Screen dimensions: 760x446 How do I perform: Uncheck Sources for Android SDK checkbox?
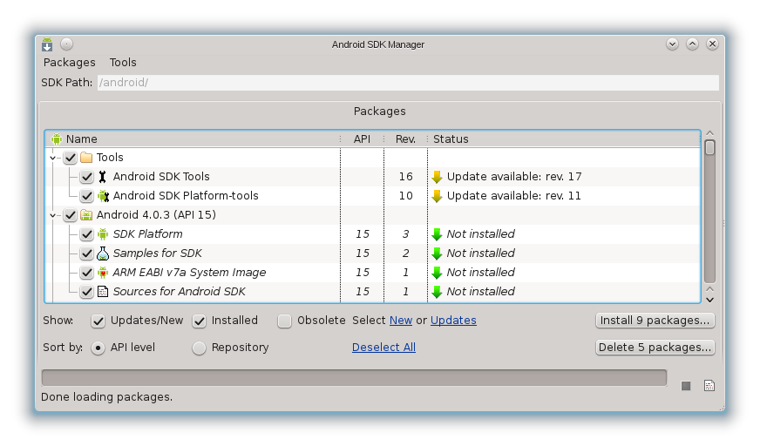(87, 292)
